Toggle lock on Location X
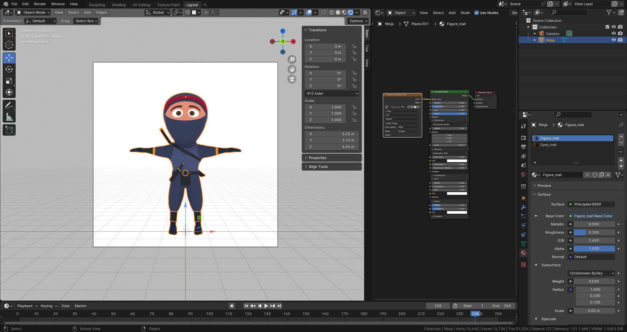 click(x=354, y=46)
